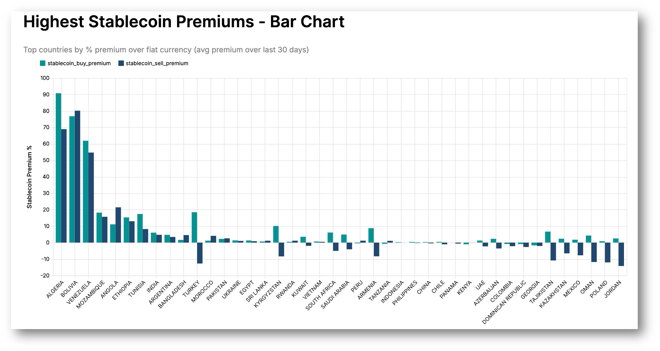Click the chart title Highest Stablecoin Premiums
Screen dimensions: 660x351
pyautogui.click(x=184, y=22)
